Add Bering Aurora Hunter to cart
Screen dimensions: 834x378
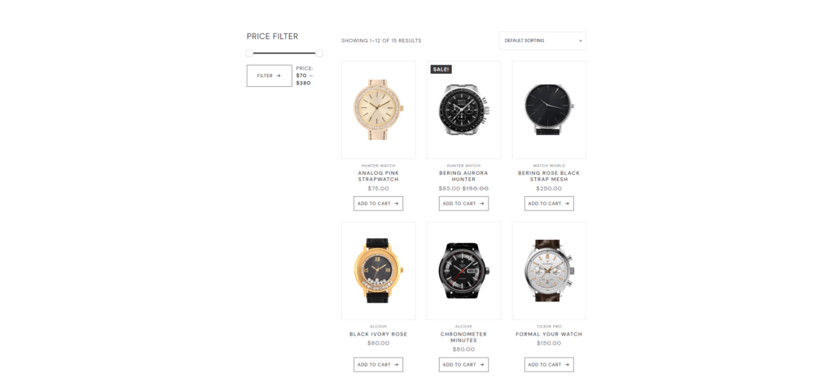pyautogui.click(x=463, y=203)
